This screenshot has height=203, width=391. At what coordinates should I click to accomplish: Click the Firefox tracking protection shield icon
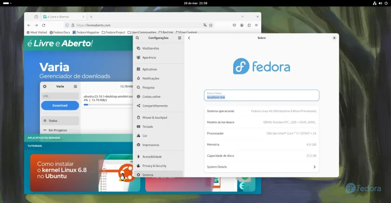(67, 25)
